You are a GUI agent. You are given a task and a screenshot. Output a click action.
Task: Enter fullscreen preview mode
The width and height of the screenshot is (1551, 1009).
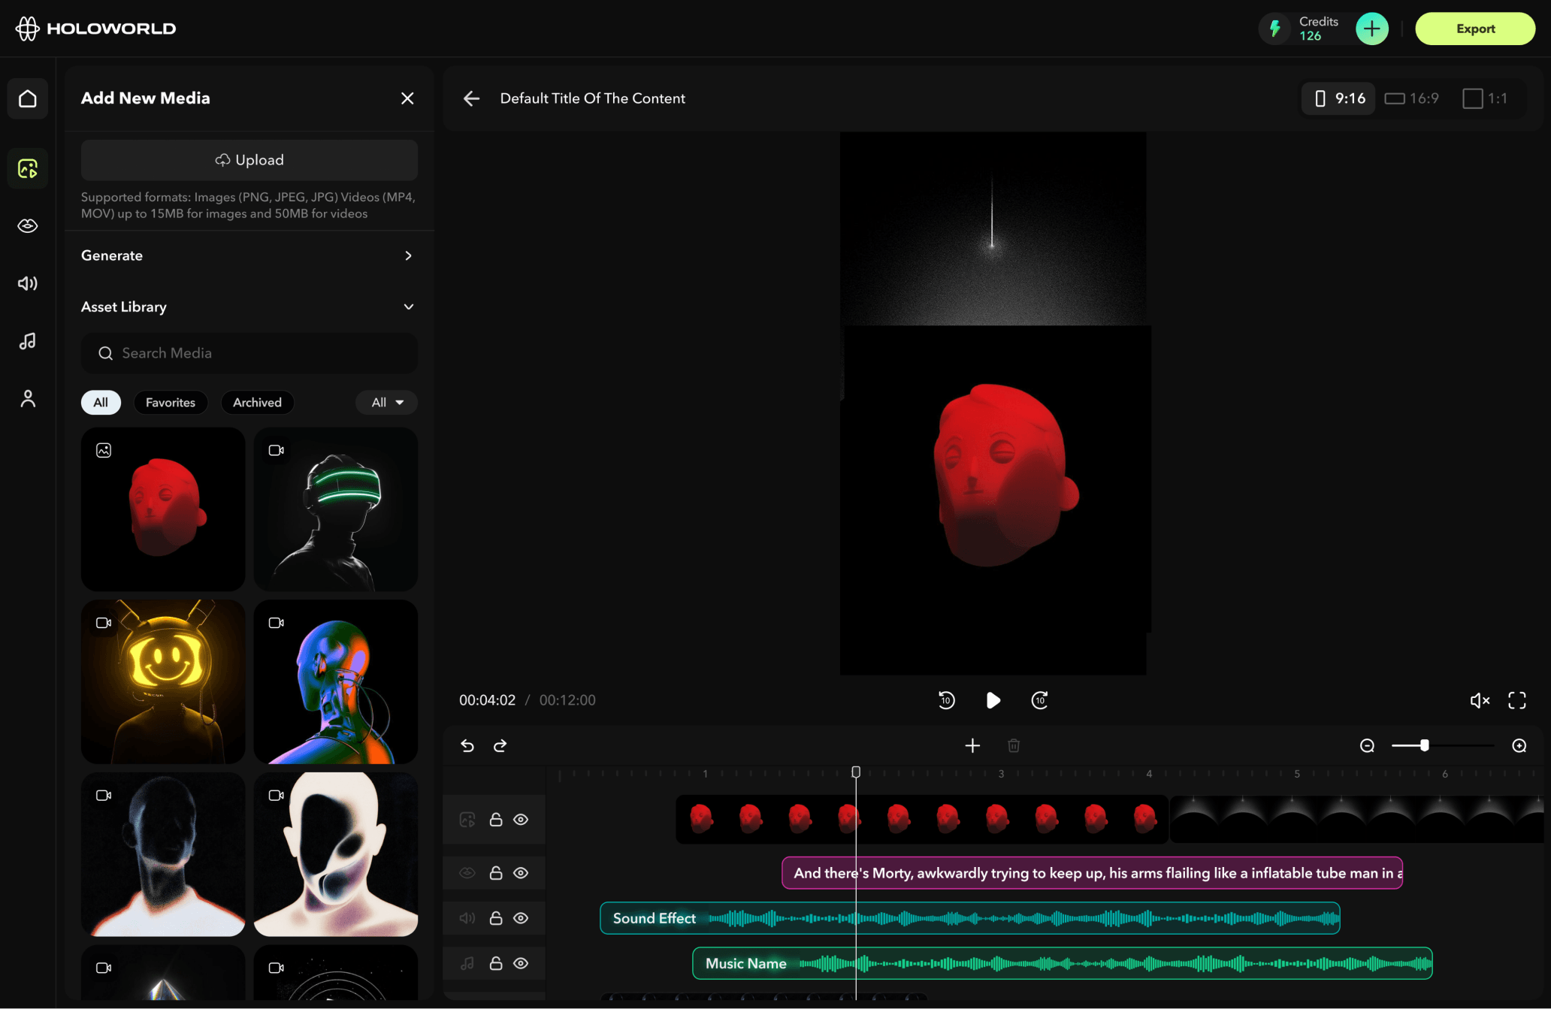pos(1517,700)
